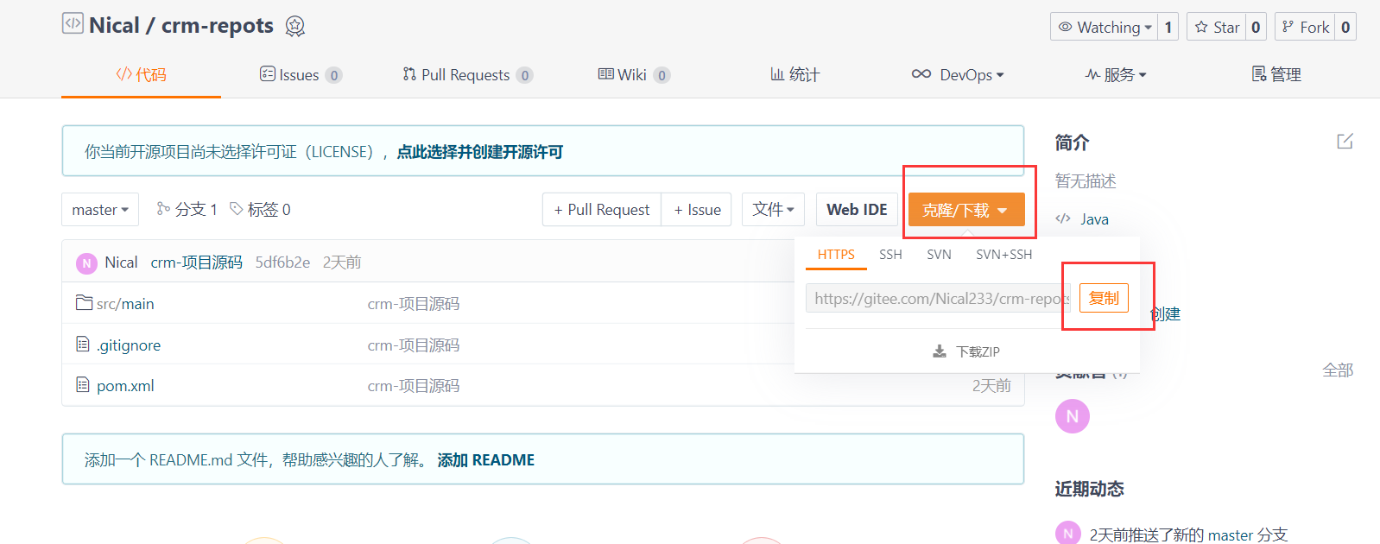Fork this repository
The height and width of the screenshot is (544, 1380).
pos(1305,27)
